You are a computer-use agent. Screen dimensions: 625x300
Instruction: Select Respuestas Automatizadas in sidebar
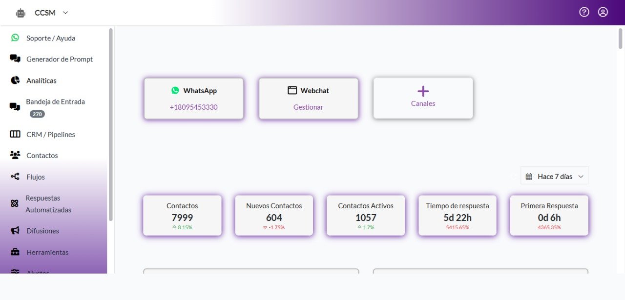tap(48, 204)
